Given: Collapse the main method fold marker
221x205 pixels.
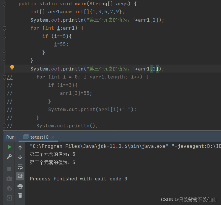Looking at the screenshot, I should (x=4, y=4).
